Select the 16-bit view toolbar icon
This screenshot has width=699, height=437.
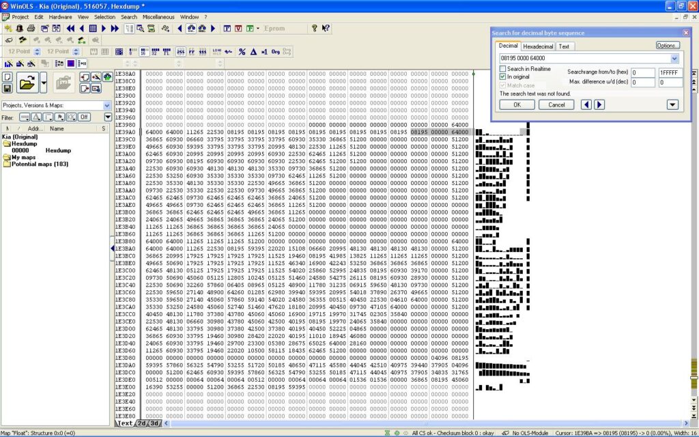tap(144, 52)
